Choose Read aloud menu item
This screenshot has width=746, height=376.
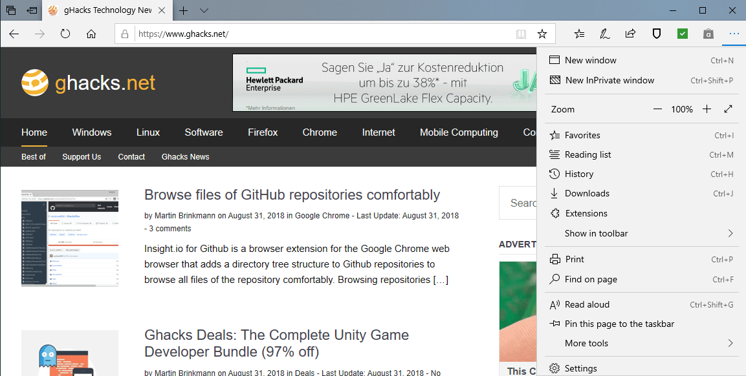coord(641,305)
